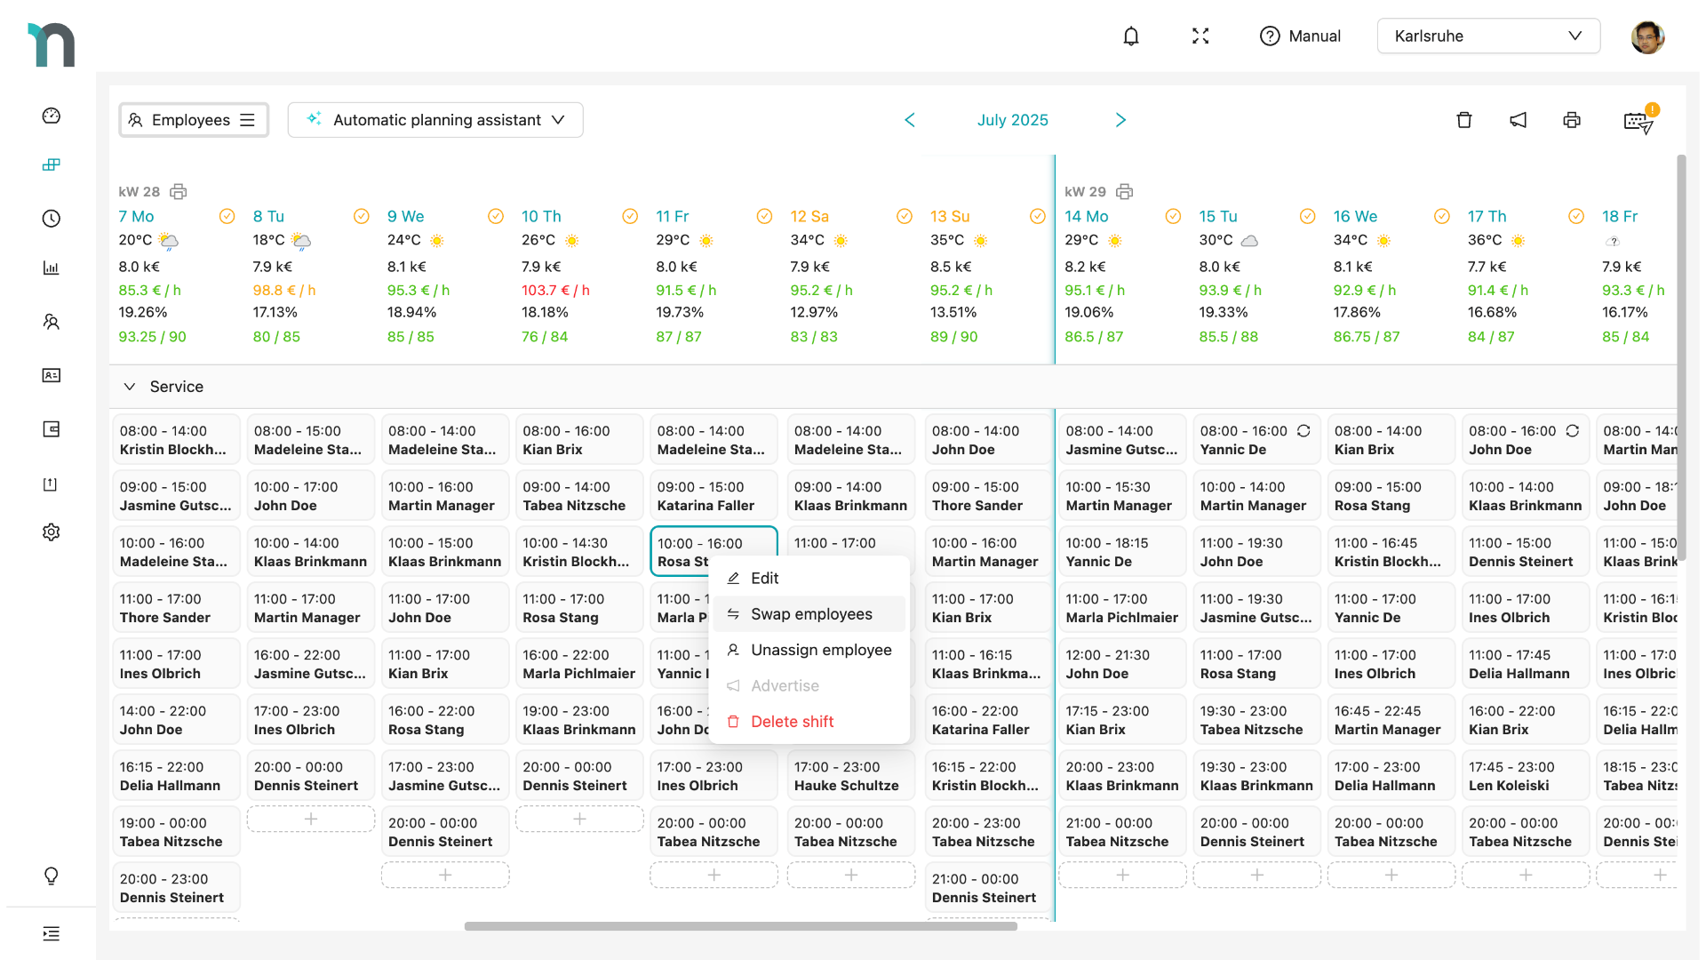Image resolution: width=1706 pixels, height=960 pixels.
Task: Open the dashboard gauge icon in the sidebar
Action: pos(52,116)
